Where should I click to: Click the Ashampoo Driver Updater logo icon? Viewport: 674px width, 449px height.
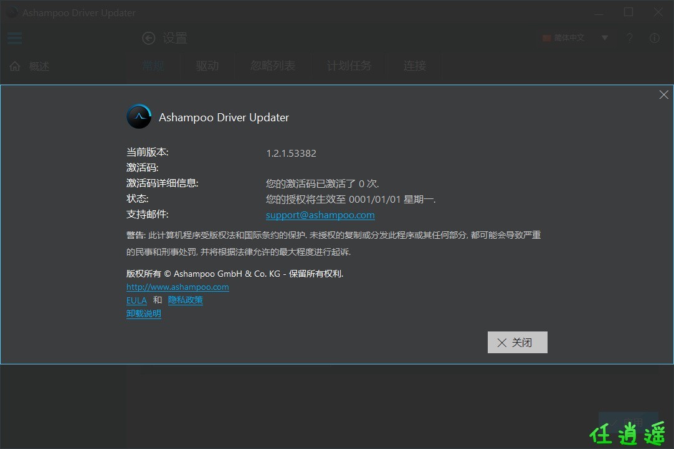click(x=139, y=117)
